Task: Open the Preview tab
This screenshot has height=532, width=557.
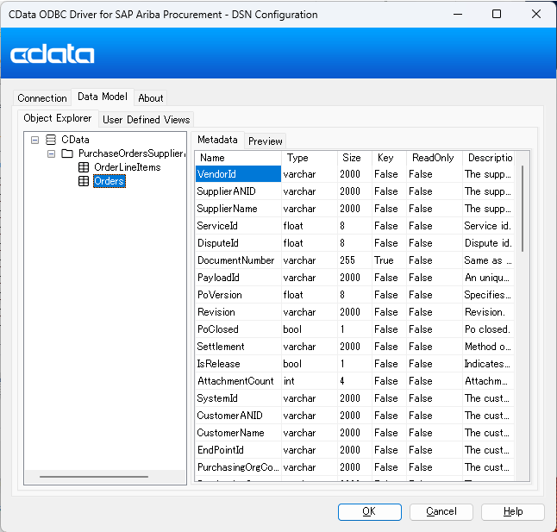Action: tap(265, 141)
